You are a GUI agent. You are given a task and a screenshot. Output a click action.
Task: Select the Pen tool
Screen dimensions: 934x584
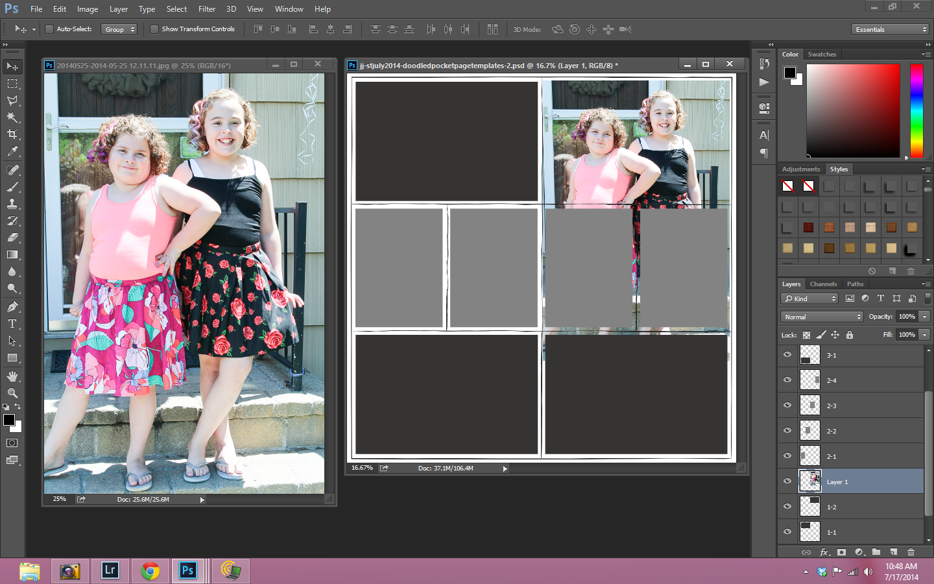pos(12,307)
